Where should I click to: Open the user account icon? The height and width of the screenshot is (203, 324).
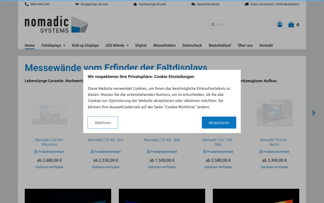click(x=280, y=24)
